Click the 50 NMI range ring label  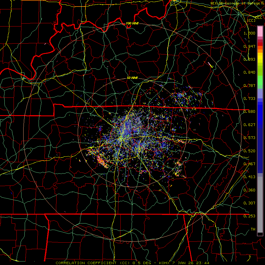(x=132, y=78)
